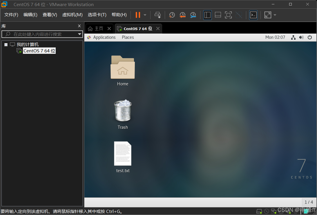Open the 帮助(H) menu
This screenshot has width=317, height=215.
pos(119,15)
